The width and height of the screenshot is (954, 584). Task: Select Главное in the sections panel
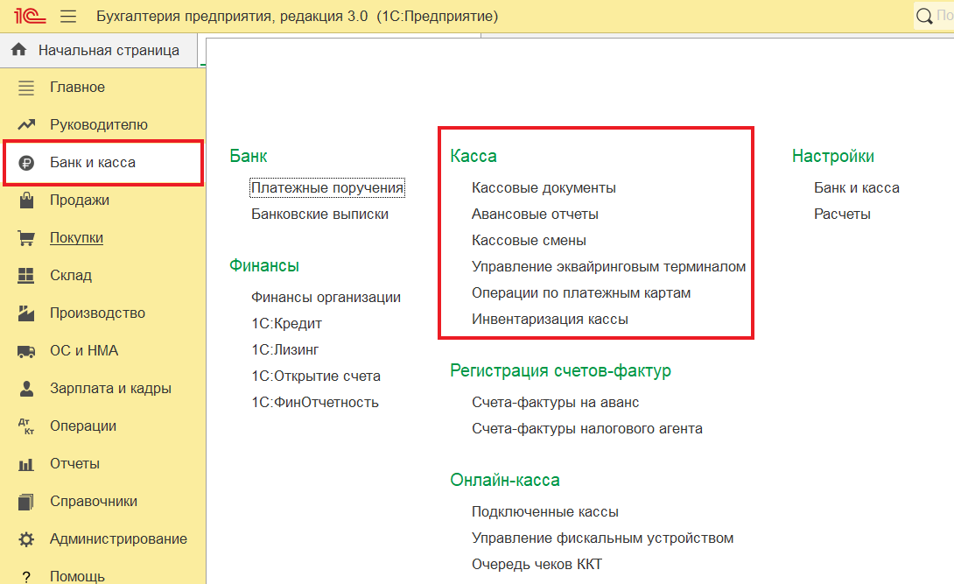point(77,87)
